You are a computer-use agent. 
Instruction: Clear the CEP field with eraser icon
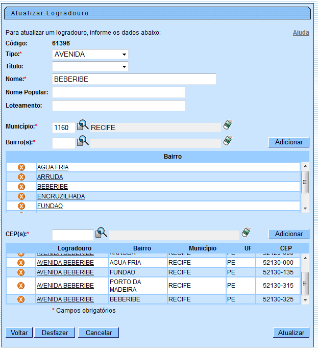(246, 233)
